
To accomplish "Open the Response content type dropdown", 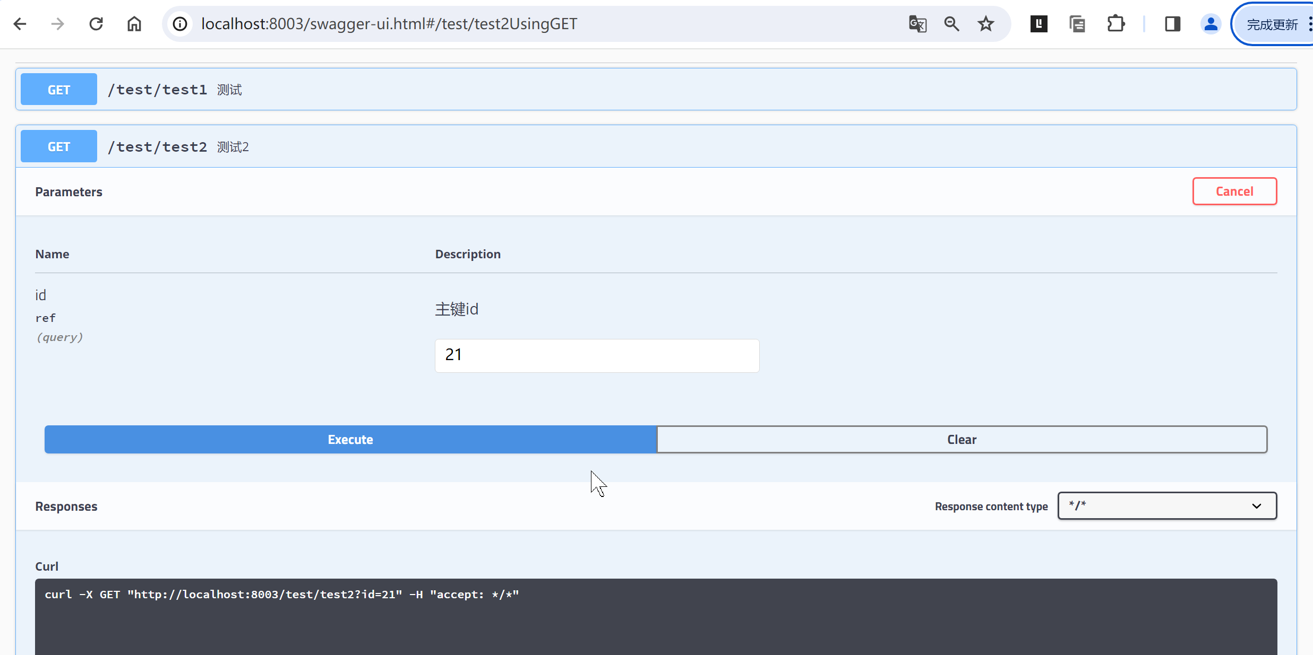I will (x=1167, y=506).
